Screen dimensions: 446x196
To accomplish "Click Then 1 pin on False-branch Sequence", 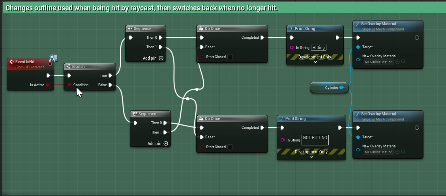I will pyautogui.click(x=165, y=132).
